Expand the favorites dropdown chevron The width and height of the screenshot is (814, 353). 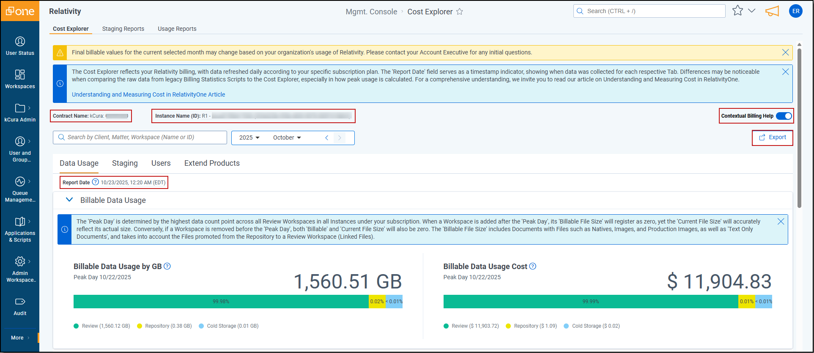coord(751,11)
